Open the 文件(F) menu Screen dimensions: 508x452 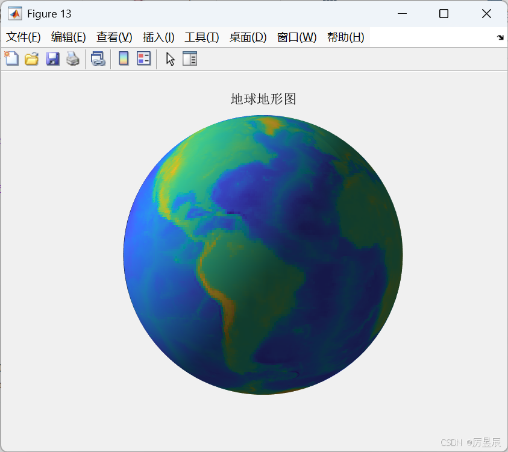click(x=24, y=37)
